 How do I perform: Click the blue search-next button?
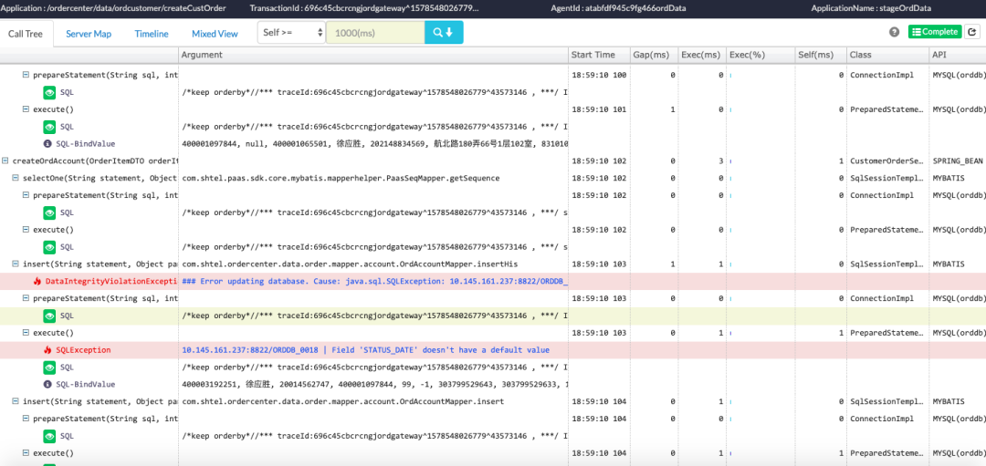[444, 32]
